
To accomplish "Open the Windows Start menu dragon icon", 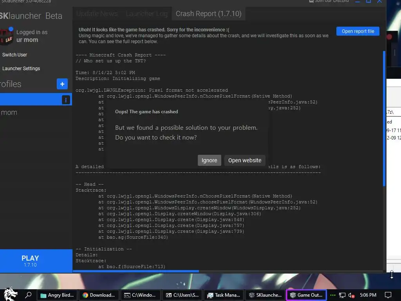I will click(10, 294).
